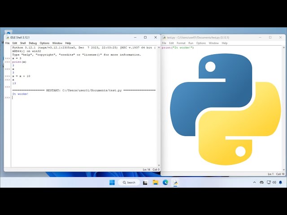
Task: Click the Python IDLE taskbar icon
Action: [175, 182]
